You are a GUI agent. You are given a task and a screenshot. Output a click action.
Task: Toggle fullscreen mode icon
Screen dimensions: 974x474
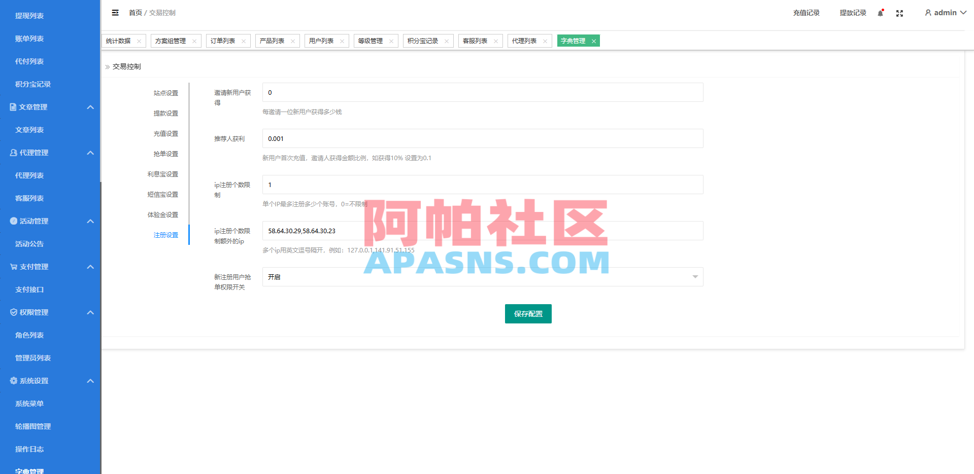coord(899,13)
